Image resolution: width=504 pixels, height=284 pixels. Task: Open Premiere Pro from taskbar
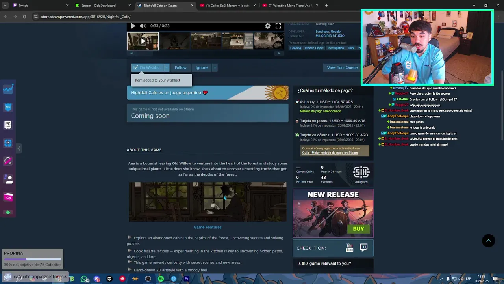coord(187,279)
